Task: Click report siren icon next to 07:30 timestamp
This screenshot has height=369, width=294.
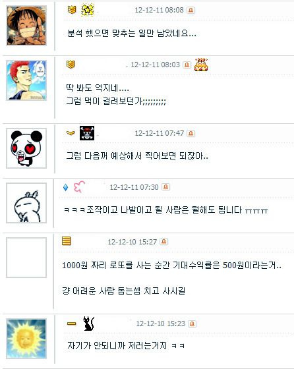Action: tap(165, 187)
